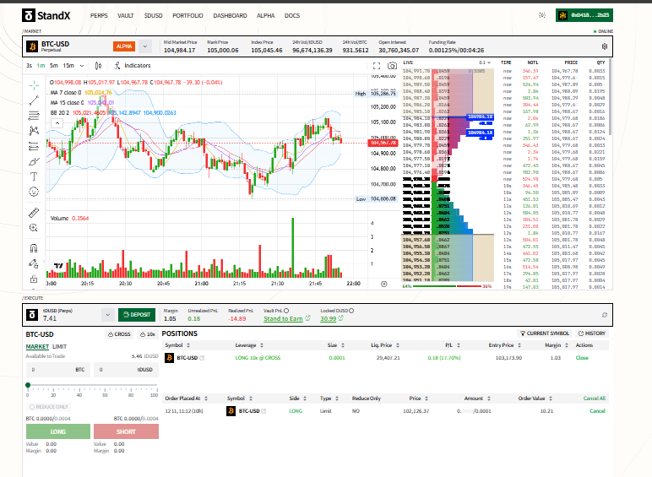Open the DASHBOARD nav tab
The width and height of the screenshot is (652, 477).
[x=230, y=15]
